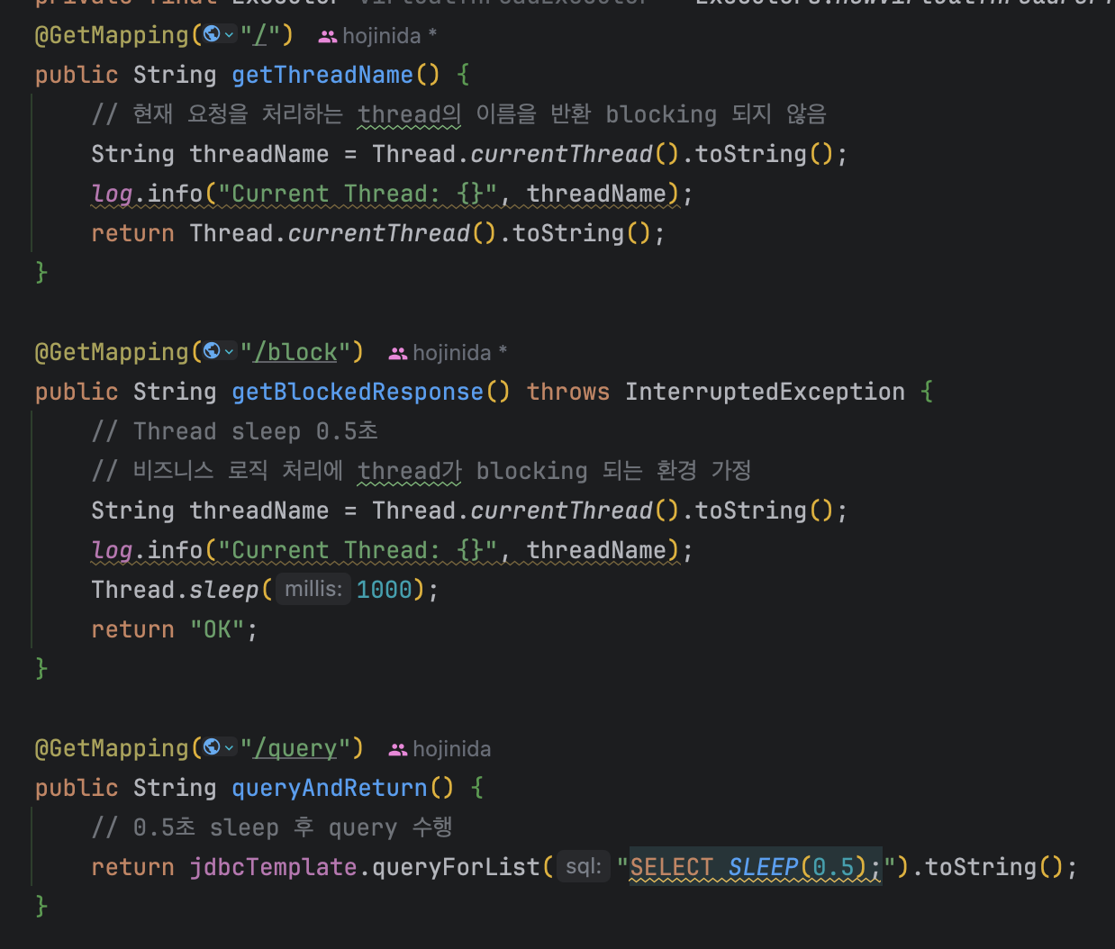This screenshot has height=949, width=1115.
Task: Click jdbcTemplate field reference
Action: (273, 867)
